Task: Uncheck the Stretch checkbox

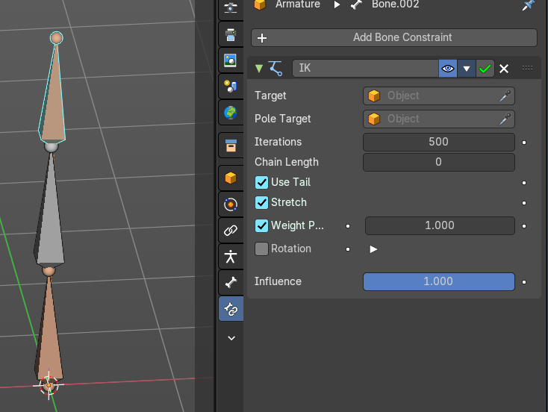Action: coord(261,203)
